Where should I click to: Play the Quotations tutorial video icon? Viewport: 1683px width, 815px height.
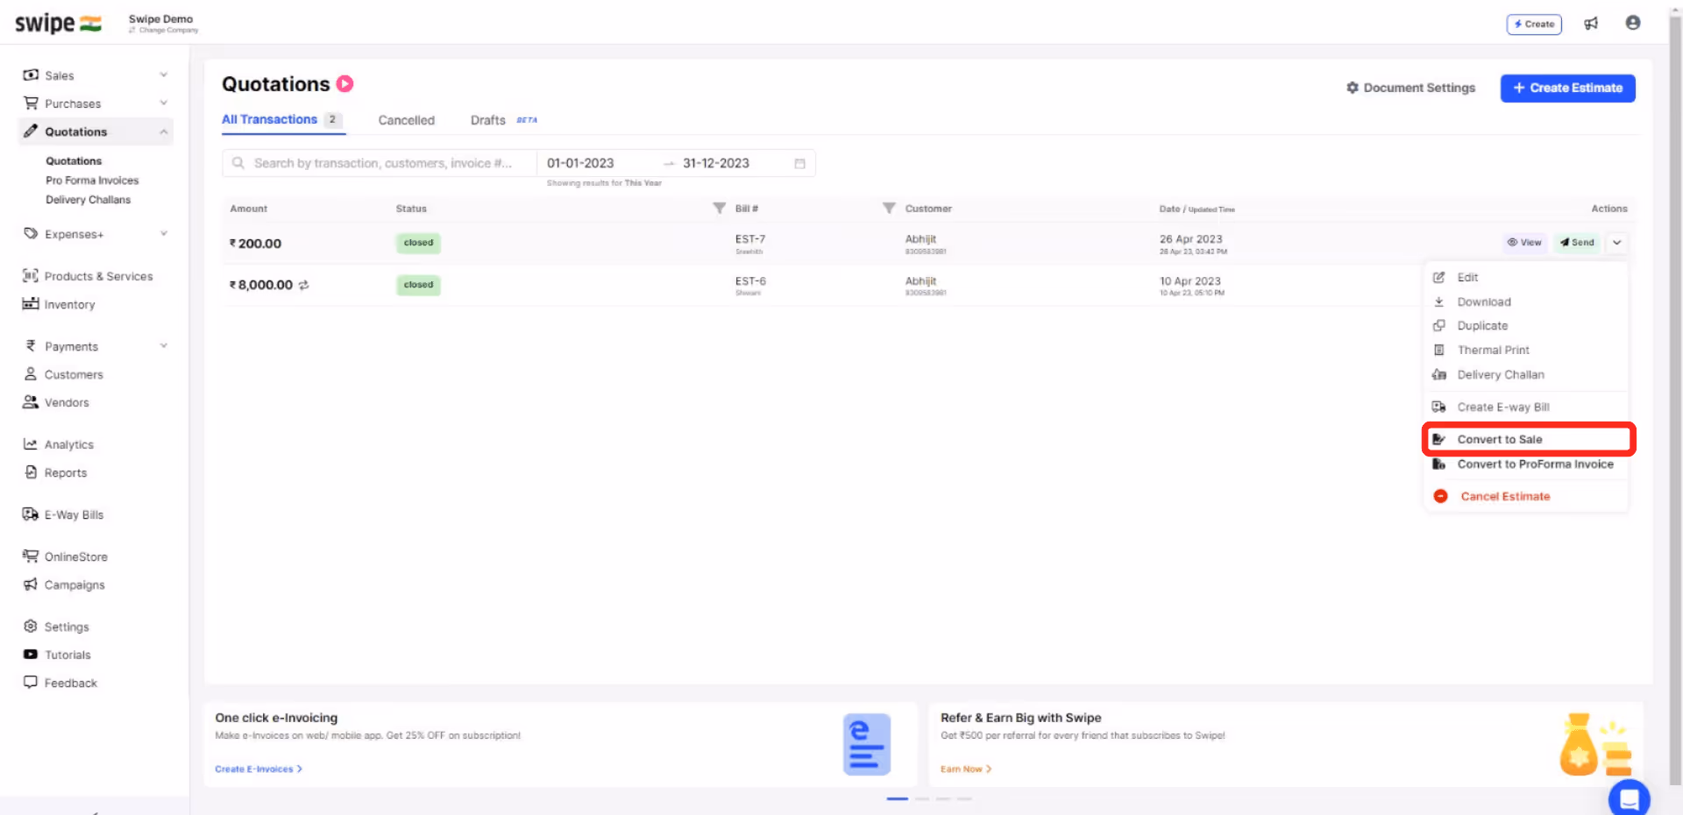tap(345, 84)
